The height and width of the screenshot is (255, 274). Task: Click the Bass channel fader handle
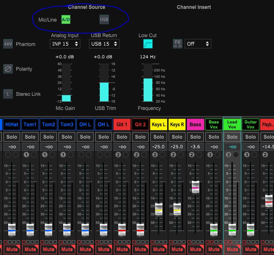coord(195,188)
